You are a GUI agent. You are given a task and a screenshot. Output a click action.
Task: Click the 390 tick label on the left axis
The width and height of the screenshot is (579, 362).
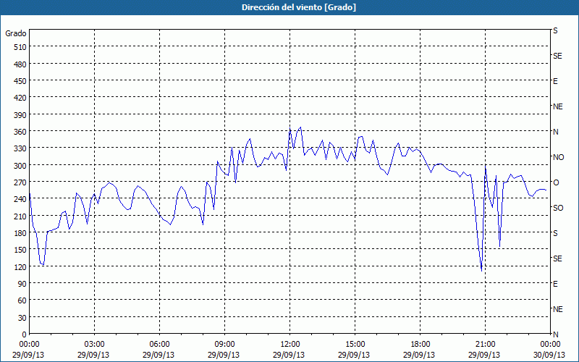(x=20, y=115)
